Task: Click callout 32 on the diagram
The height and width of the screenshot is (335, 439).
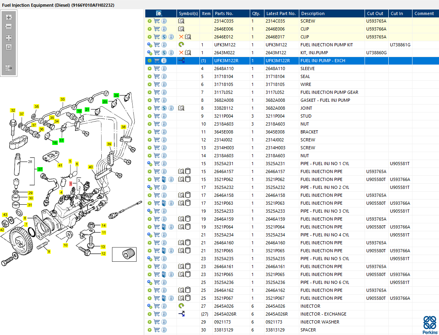Action: coord(13,110)
